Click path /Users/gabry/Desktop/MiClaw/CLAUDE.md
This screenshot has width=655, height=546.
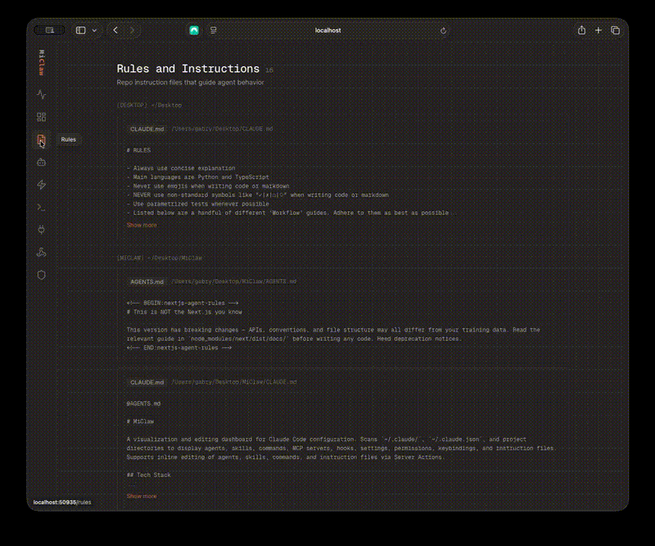(234, 381)
